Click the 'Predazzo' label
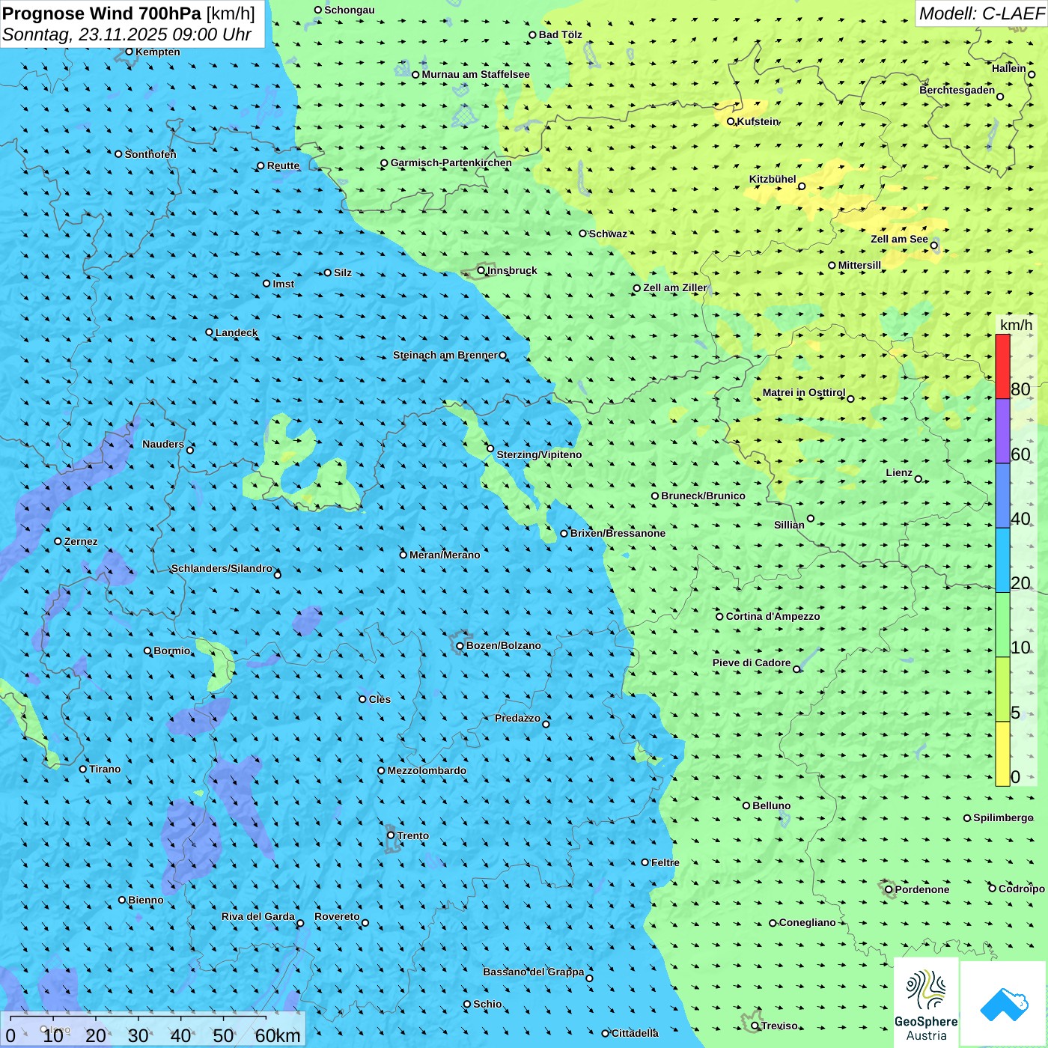The width and height of the screenshot is (1048, 1048). point(517,718)
